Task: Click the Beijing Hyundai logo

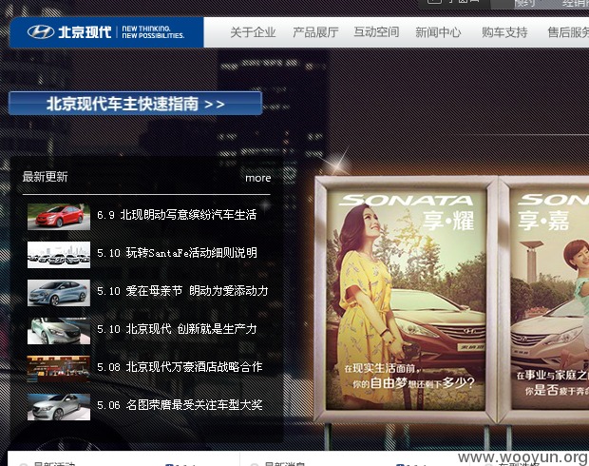Action: (106, 32)
